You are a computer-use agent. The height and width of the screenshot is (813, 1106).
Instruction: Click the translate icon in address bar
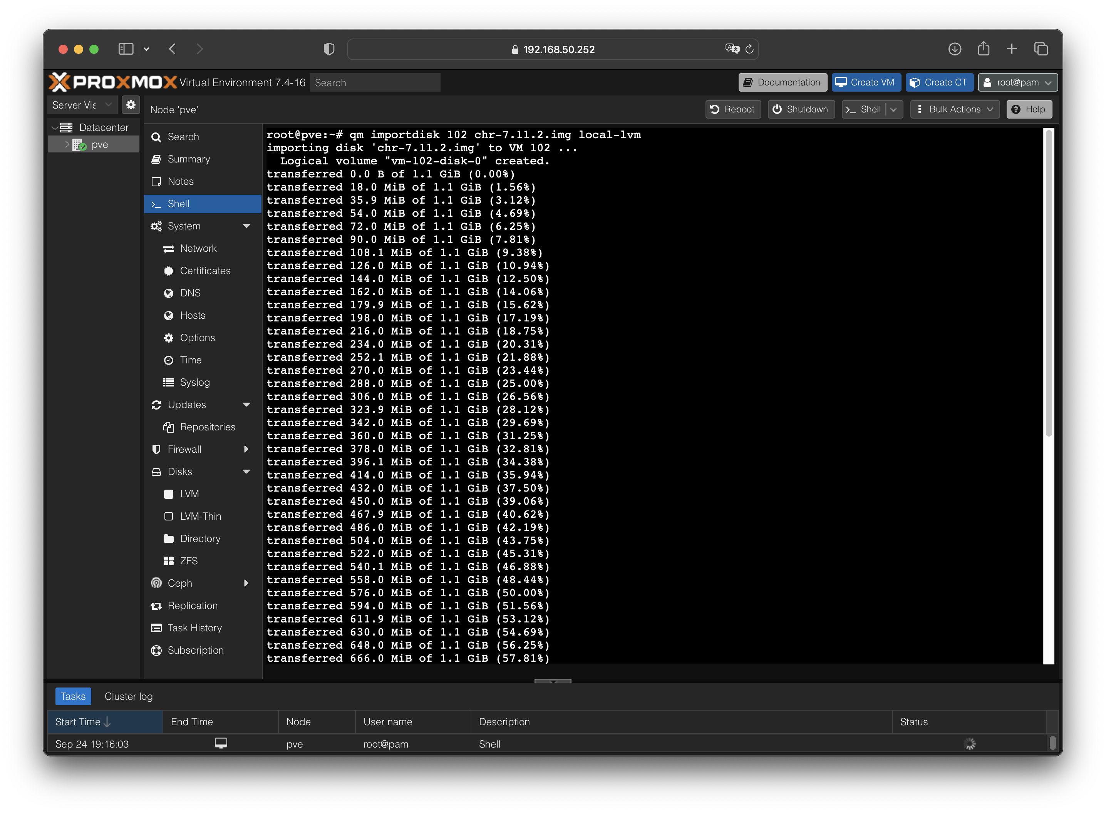(732, 49)
